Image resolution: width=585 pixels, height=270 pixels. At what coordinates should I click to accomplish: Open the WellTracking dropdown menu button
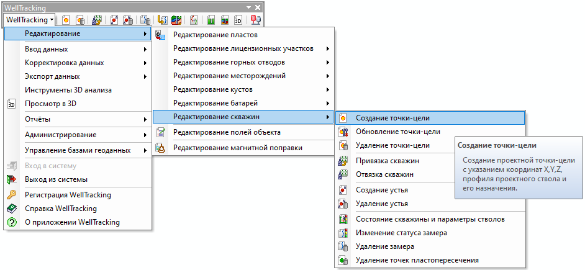click(x=29, y=20)
